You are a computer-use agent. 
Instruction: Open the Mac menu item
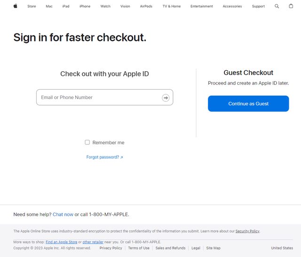[49, 7]
